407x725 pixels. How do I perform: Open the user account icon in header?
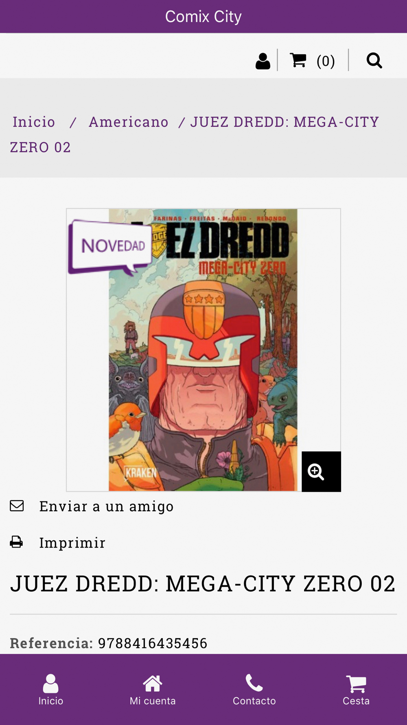263,61
